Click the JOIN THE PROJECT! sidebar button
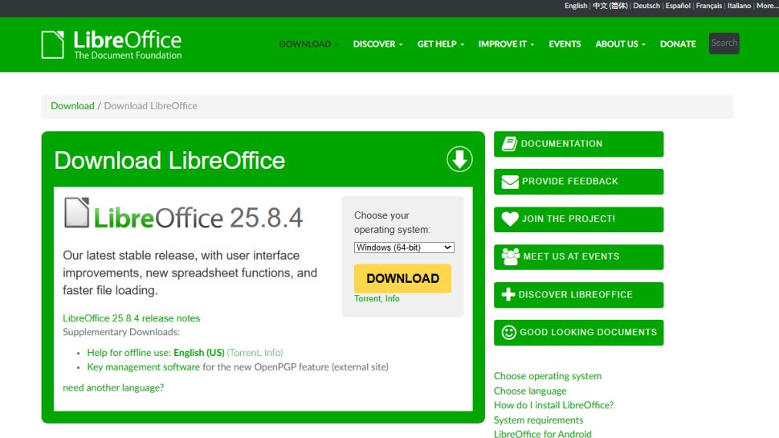 click(x=578, y=219)
